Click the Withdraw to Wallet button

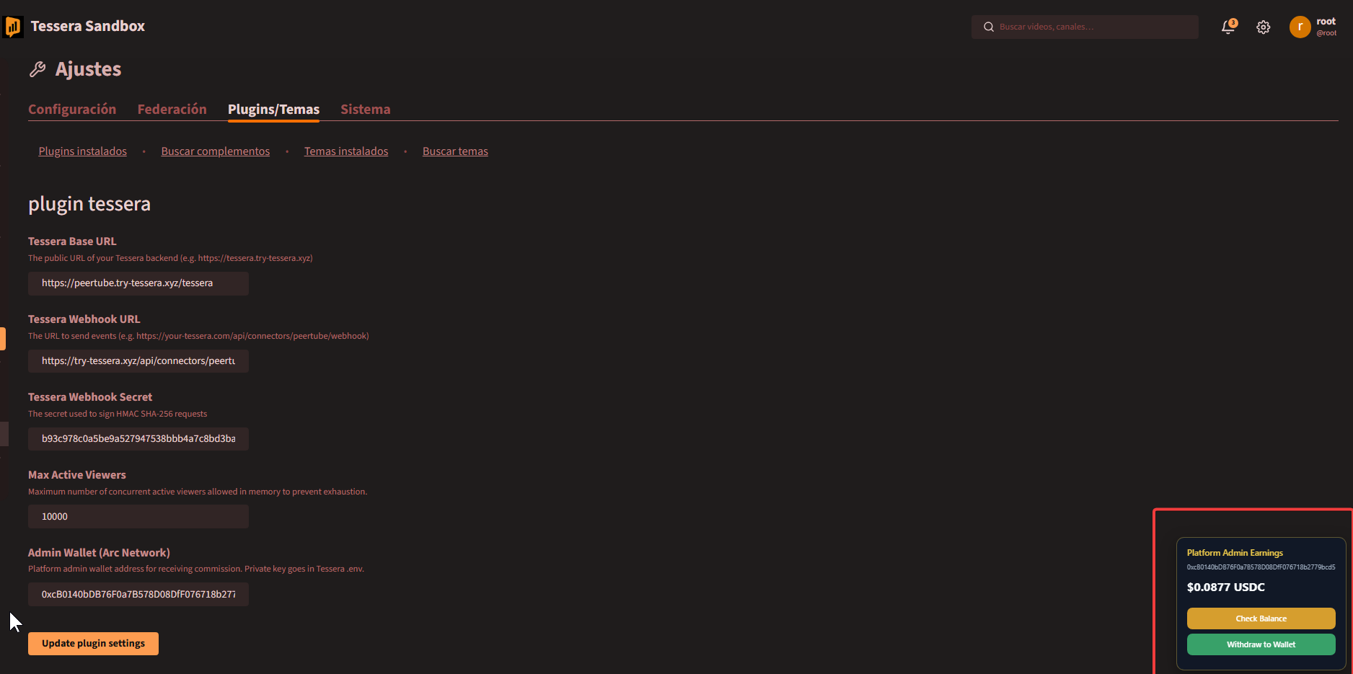[x=1261, y=644]
